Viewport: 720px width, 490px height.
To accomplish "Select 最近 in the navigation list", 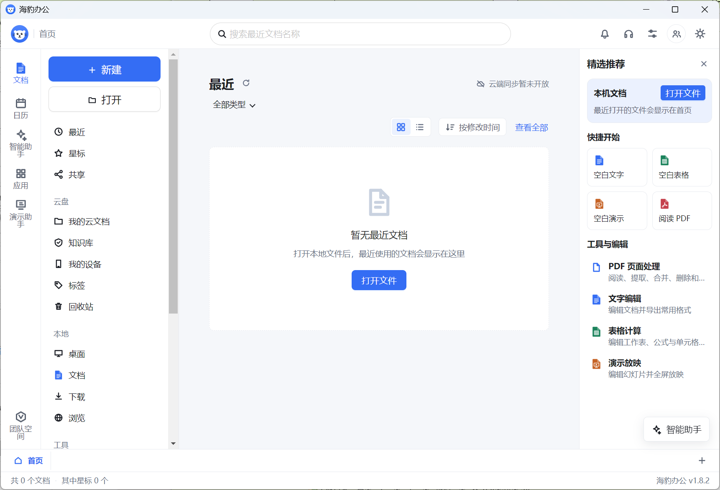I will tap(105, 132).
